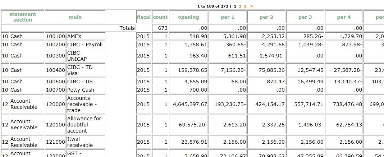This screenshot has height=157, width=384.
Task: Click account number 120000
Action: [x=56, y=104]
